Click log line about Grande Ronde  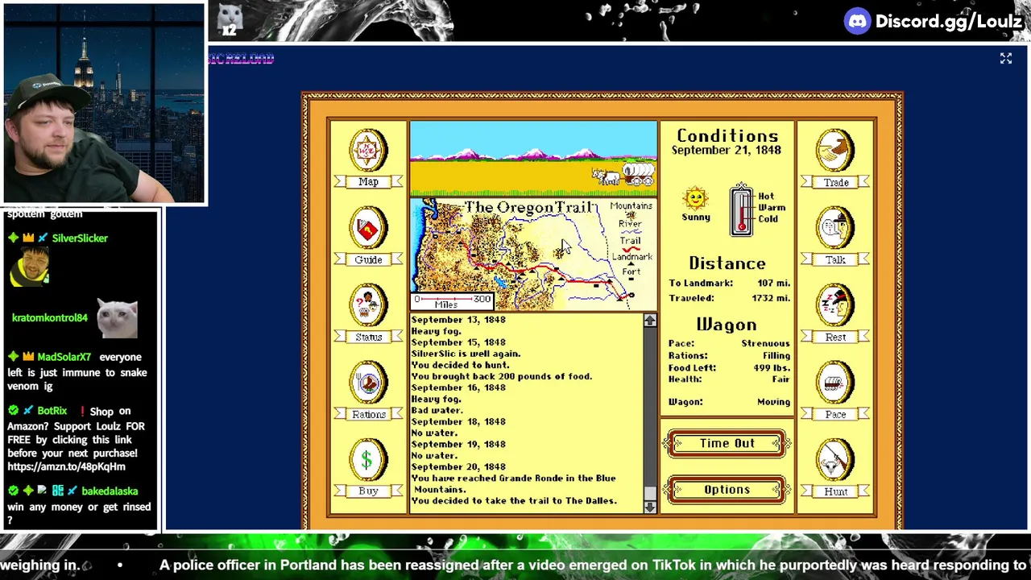click(x=514, y=484)
